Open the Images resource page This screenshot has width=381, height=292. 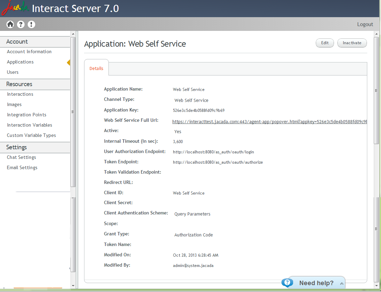pyautogui.click(x=14, y=104)
